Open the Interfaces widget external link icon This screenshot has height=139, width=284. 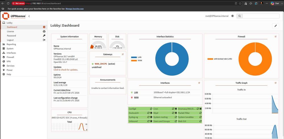(199, 83)
